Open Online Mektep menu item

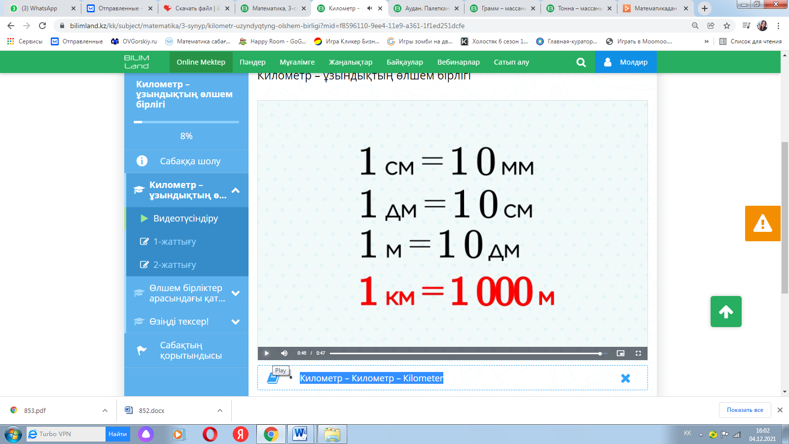[201, 62]
